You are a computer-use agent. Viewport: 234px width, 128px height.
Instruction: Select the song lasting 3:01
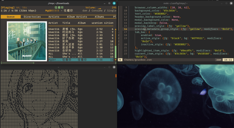[x=81, y=44]
